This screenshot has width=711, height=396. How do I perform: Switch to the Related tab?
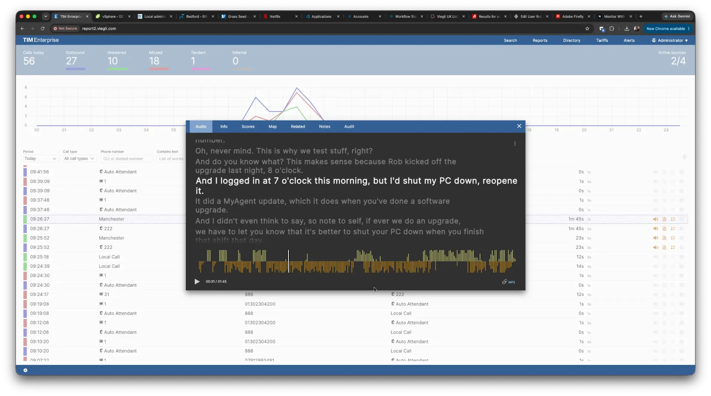pyautogui.click(x=298, y=127)
